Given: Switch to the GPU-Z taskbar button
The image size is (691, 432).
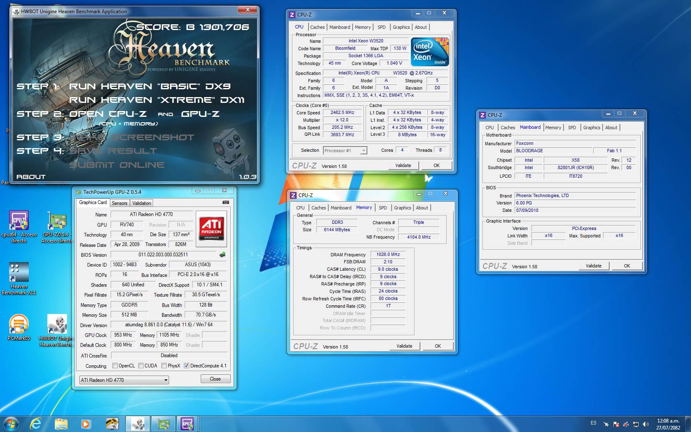Looking at the screenshot, I should (x=163, y=424).
